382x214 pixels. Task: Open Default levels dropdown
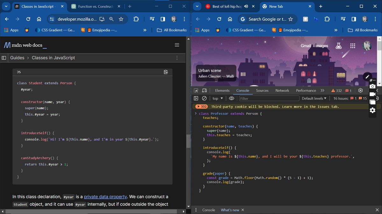click(314, 98)
